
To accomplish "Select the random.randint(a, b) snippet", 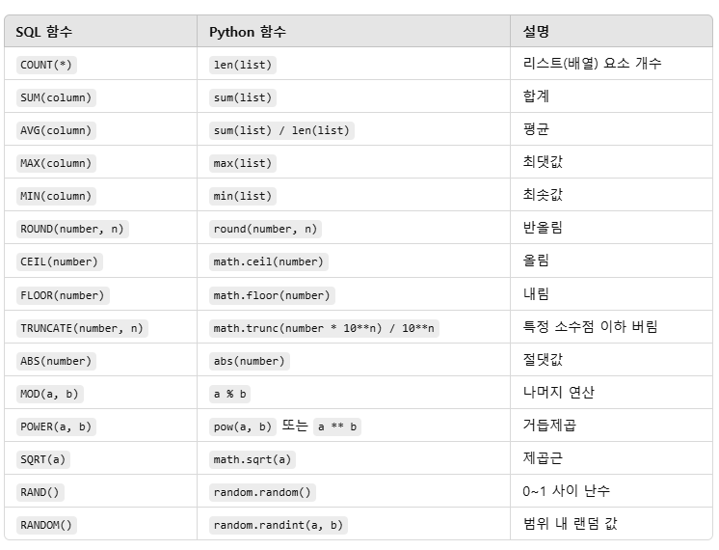I will (x=279, y=525).
